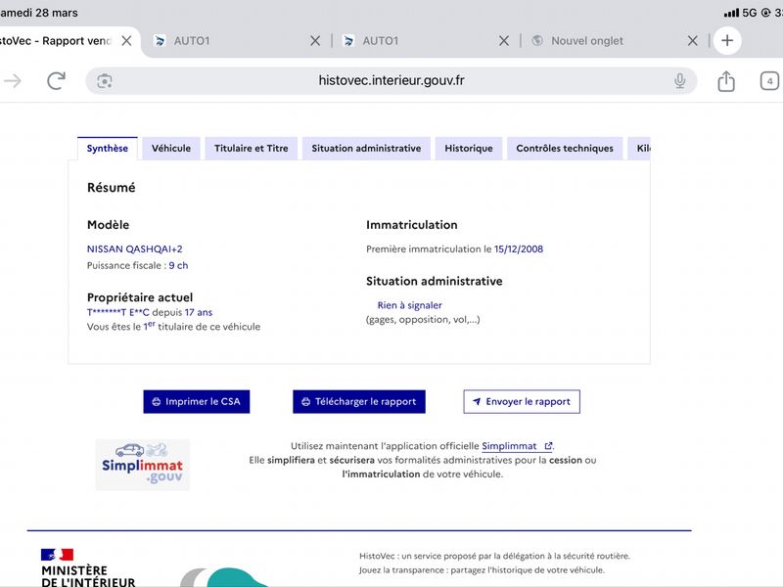The height and width of the screenshot is (587, 783).
Task: Click the Résumé heading
Action: [x=112, y=188]
